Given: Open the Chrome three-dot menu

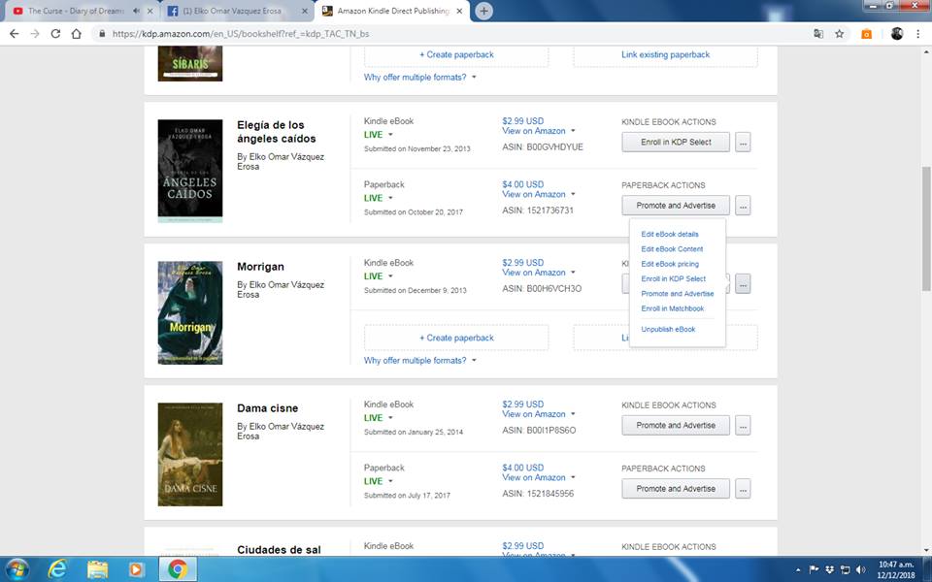Looking at the screenshot, I should coord(917,33).
